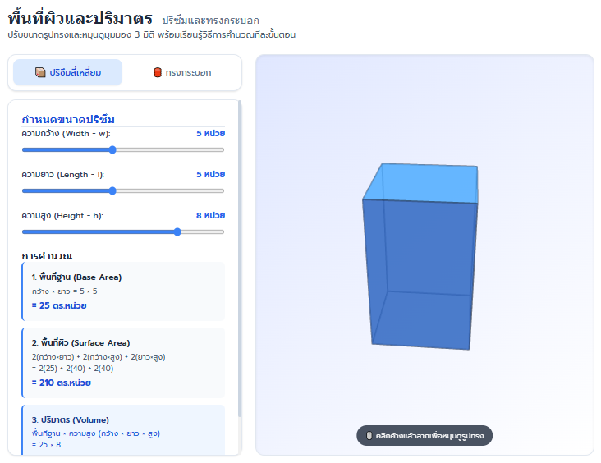This screenshot has height=463, width=601.
Task: Click the box icon in ปริซึมสี่เหลี่ยม tab
Action: (40, 72)
